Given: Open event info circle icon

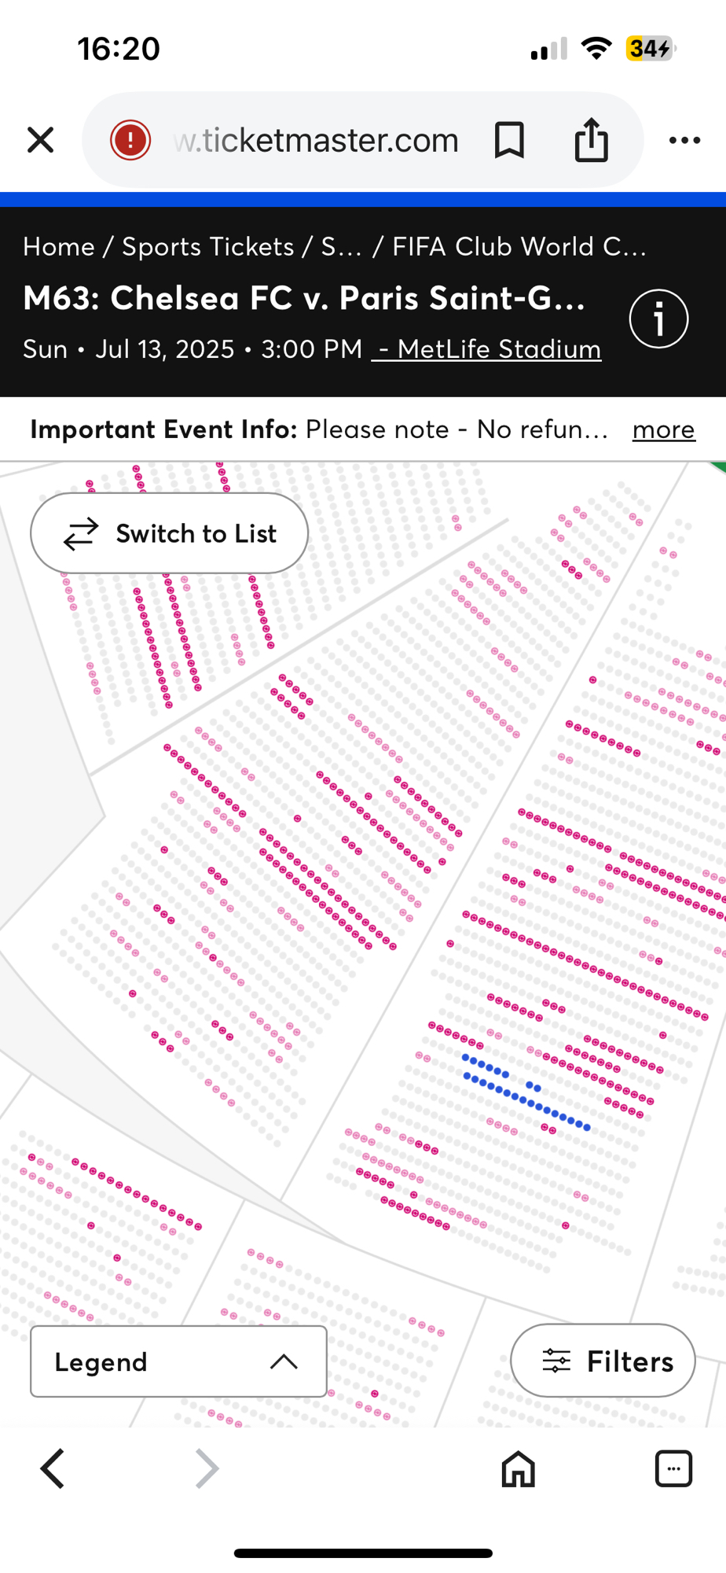Looking at the screenshot, I should coord(658,319).
